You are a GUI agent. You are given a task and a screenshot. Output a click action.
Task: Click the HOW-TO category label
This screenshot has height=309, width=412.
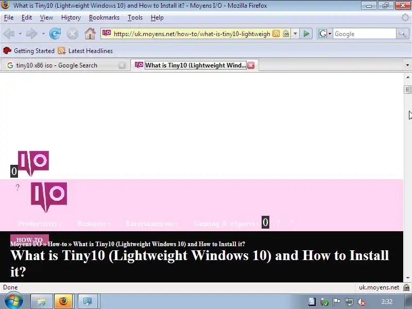click(29, 239)
